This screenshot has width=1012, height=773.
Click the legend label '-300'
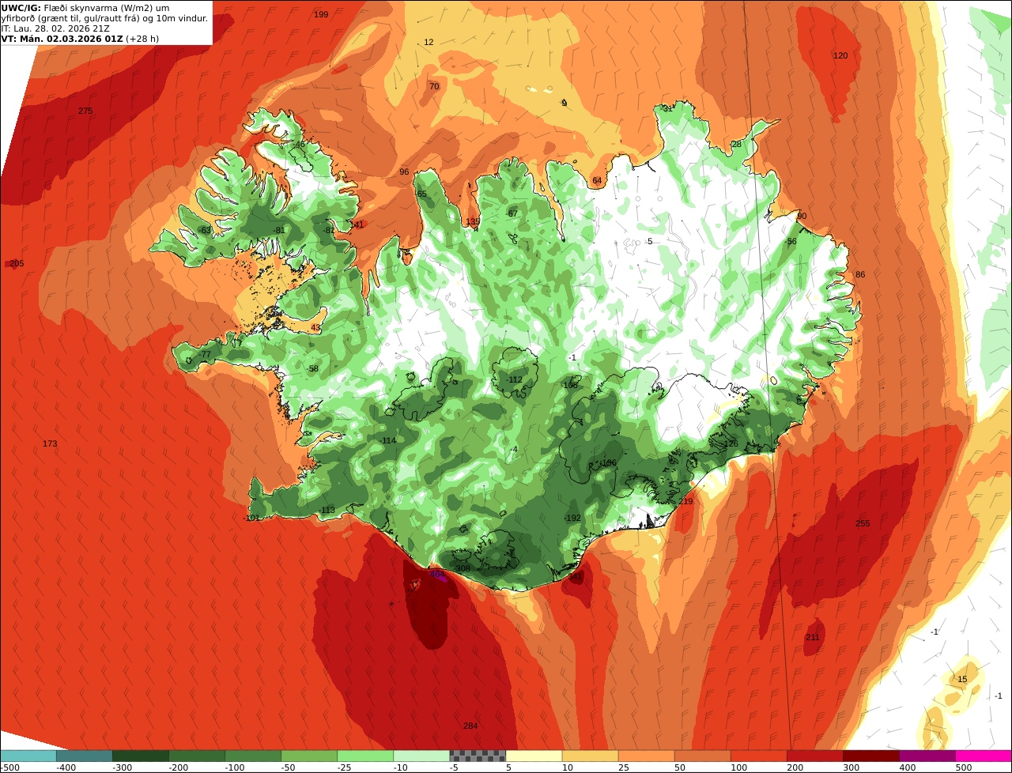[x=121, y=767]
